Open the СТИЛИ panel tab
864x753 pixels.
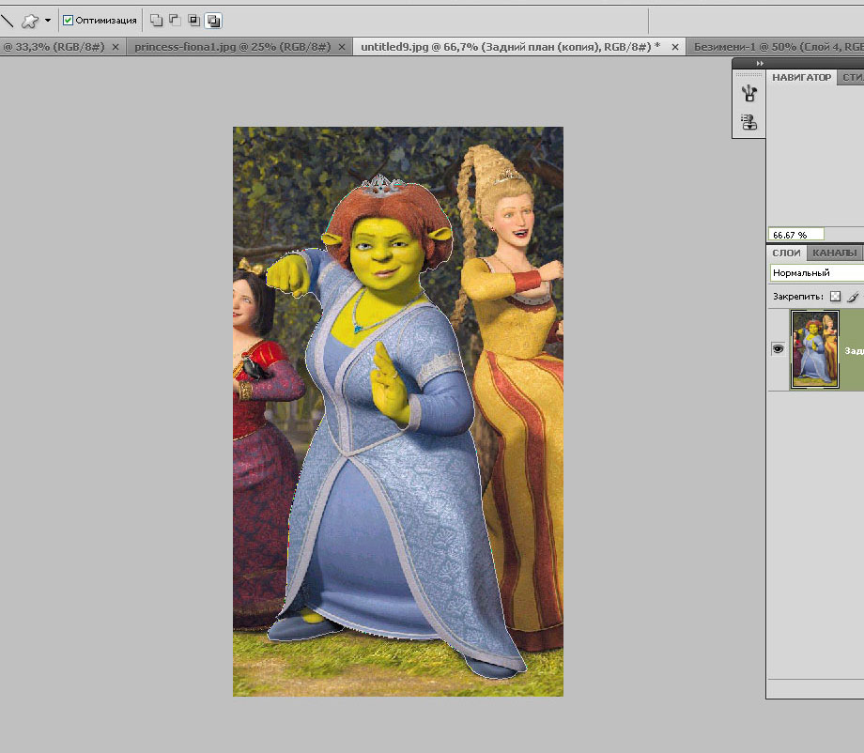pos(852,78)
